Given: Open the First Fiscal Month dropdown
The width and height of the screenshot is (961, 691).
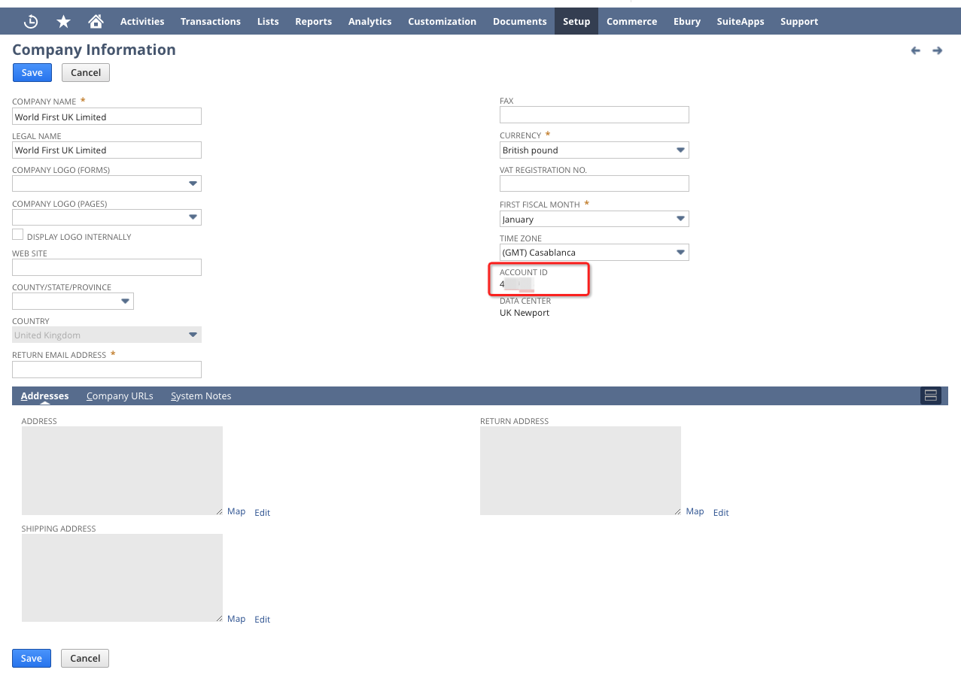Looking at the screenshot, I should pyautogui.click(x=680, y=220).
